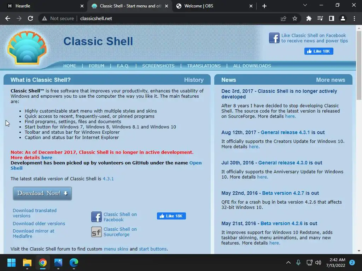Open the start buttons link

(153, 249)
